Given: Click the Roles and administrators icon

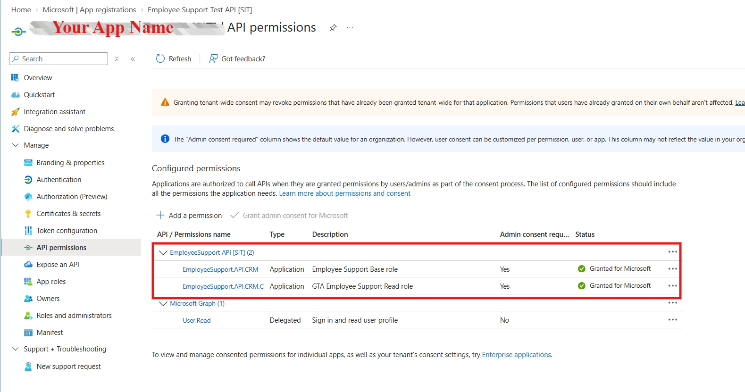Looking at the screenshot, I should pyautogui.click(x=28, y=316).
